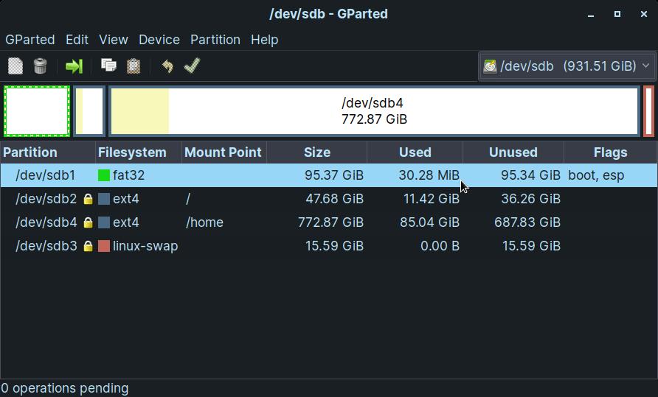Open the GParted menu

pyautogui.click(x=30, y=40)
